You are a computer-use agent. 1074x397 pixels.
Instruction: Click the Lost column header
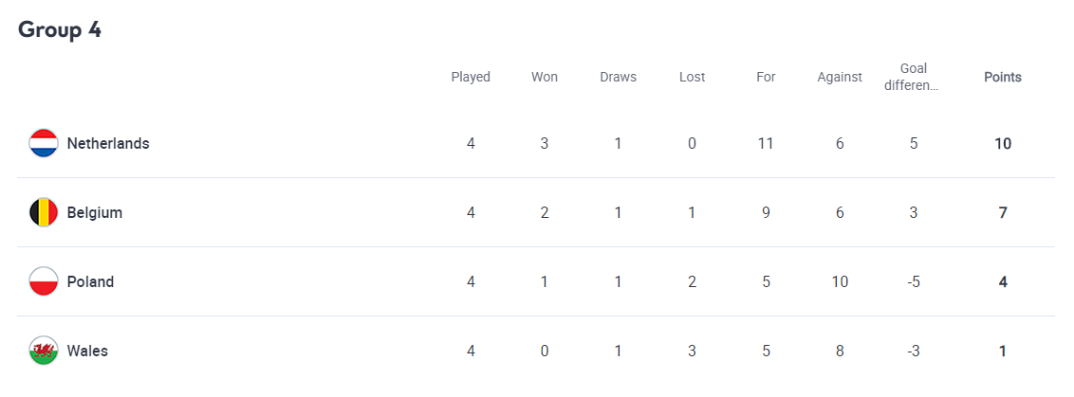(693, 78)
